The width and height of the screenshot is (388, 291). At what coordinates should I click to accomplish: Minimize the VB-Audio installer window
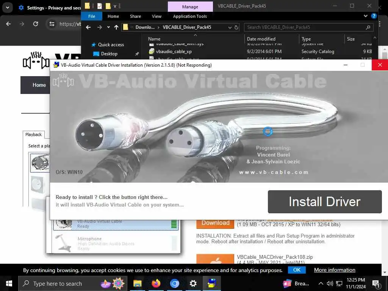coord(346,65)
